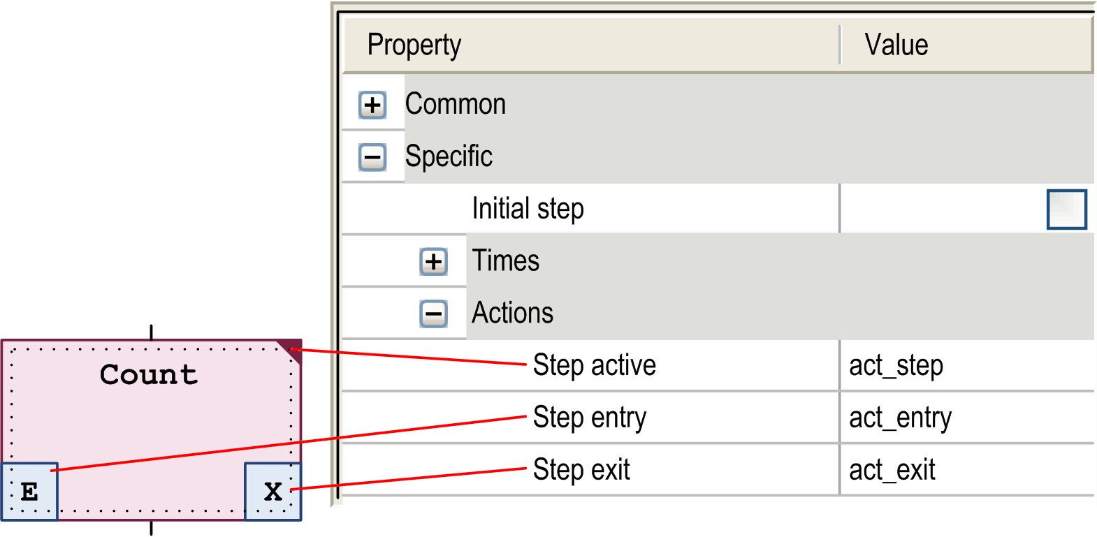This screenshot has width=1097, height=537.
Task: Collapse the Actions properties section
Action: [435, 313]
